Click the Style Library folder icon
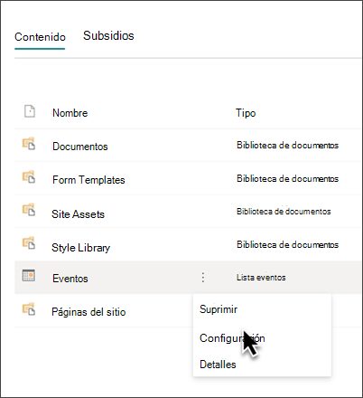This screenshot has height=398, width=363. pyautogui.click(x=29, y=243)
